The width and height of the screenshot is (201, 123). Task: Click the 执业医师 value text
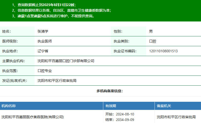(45, 41)
